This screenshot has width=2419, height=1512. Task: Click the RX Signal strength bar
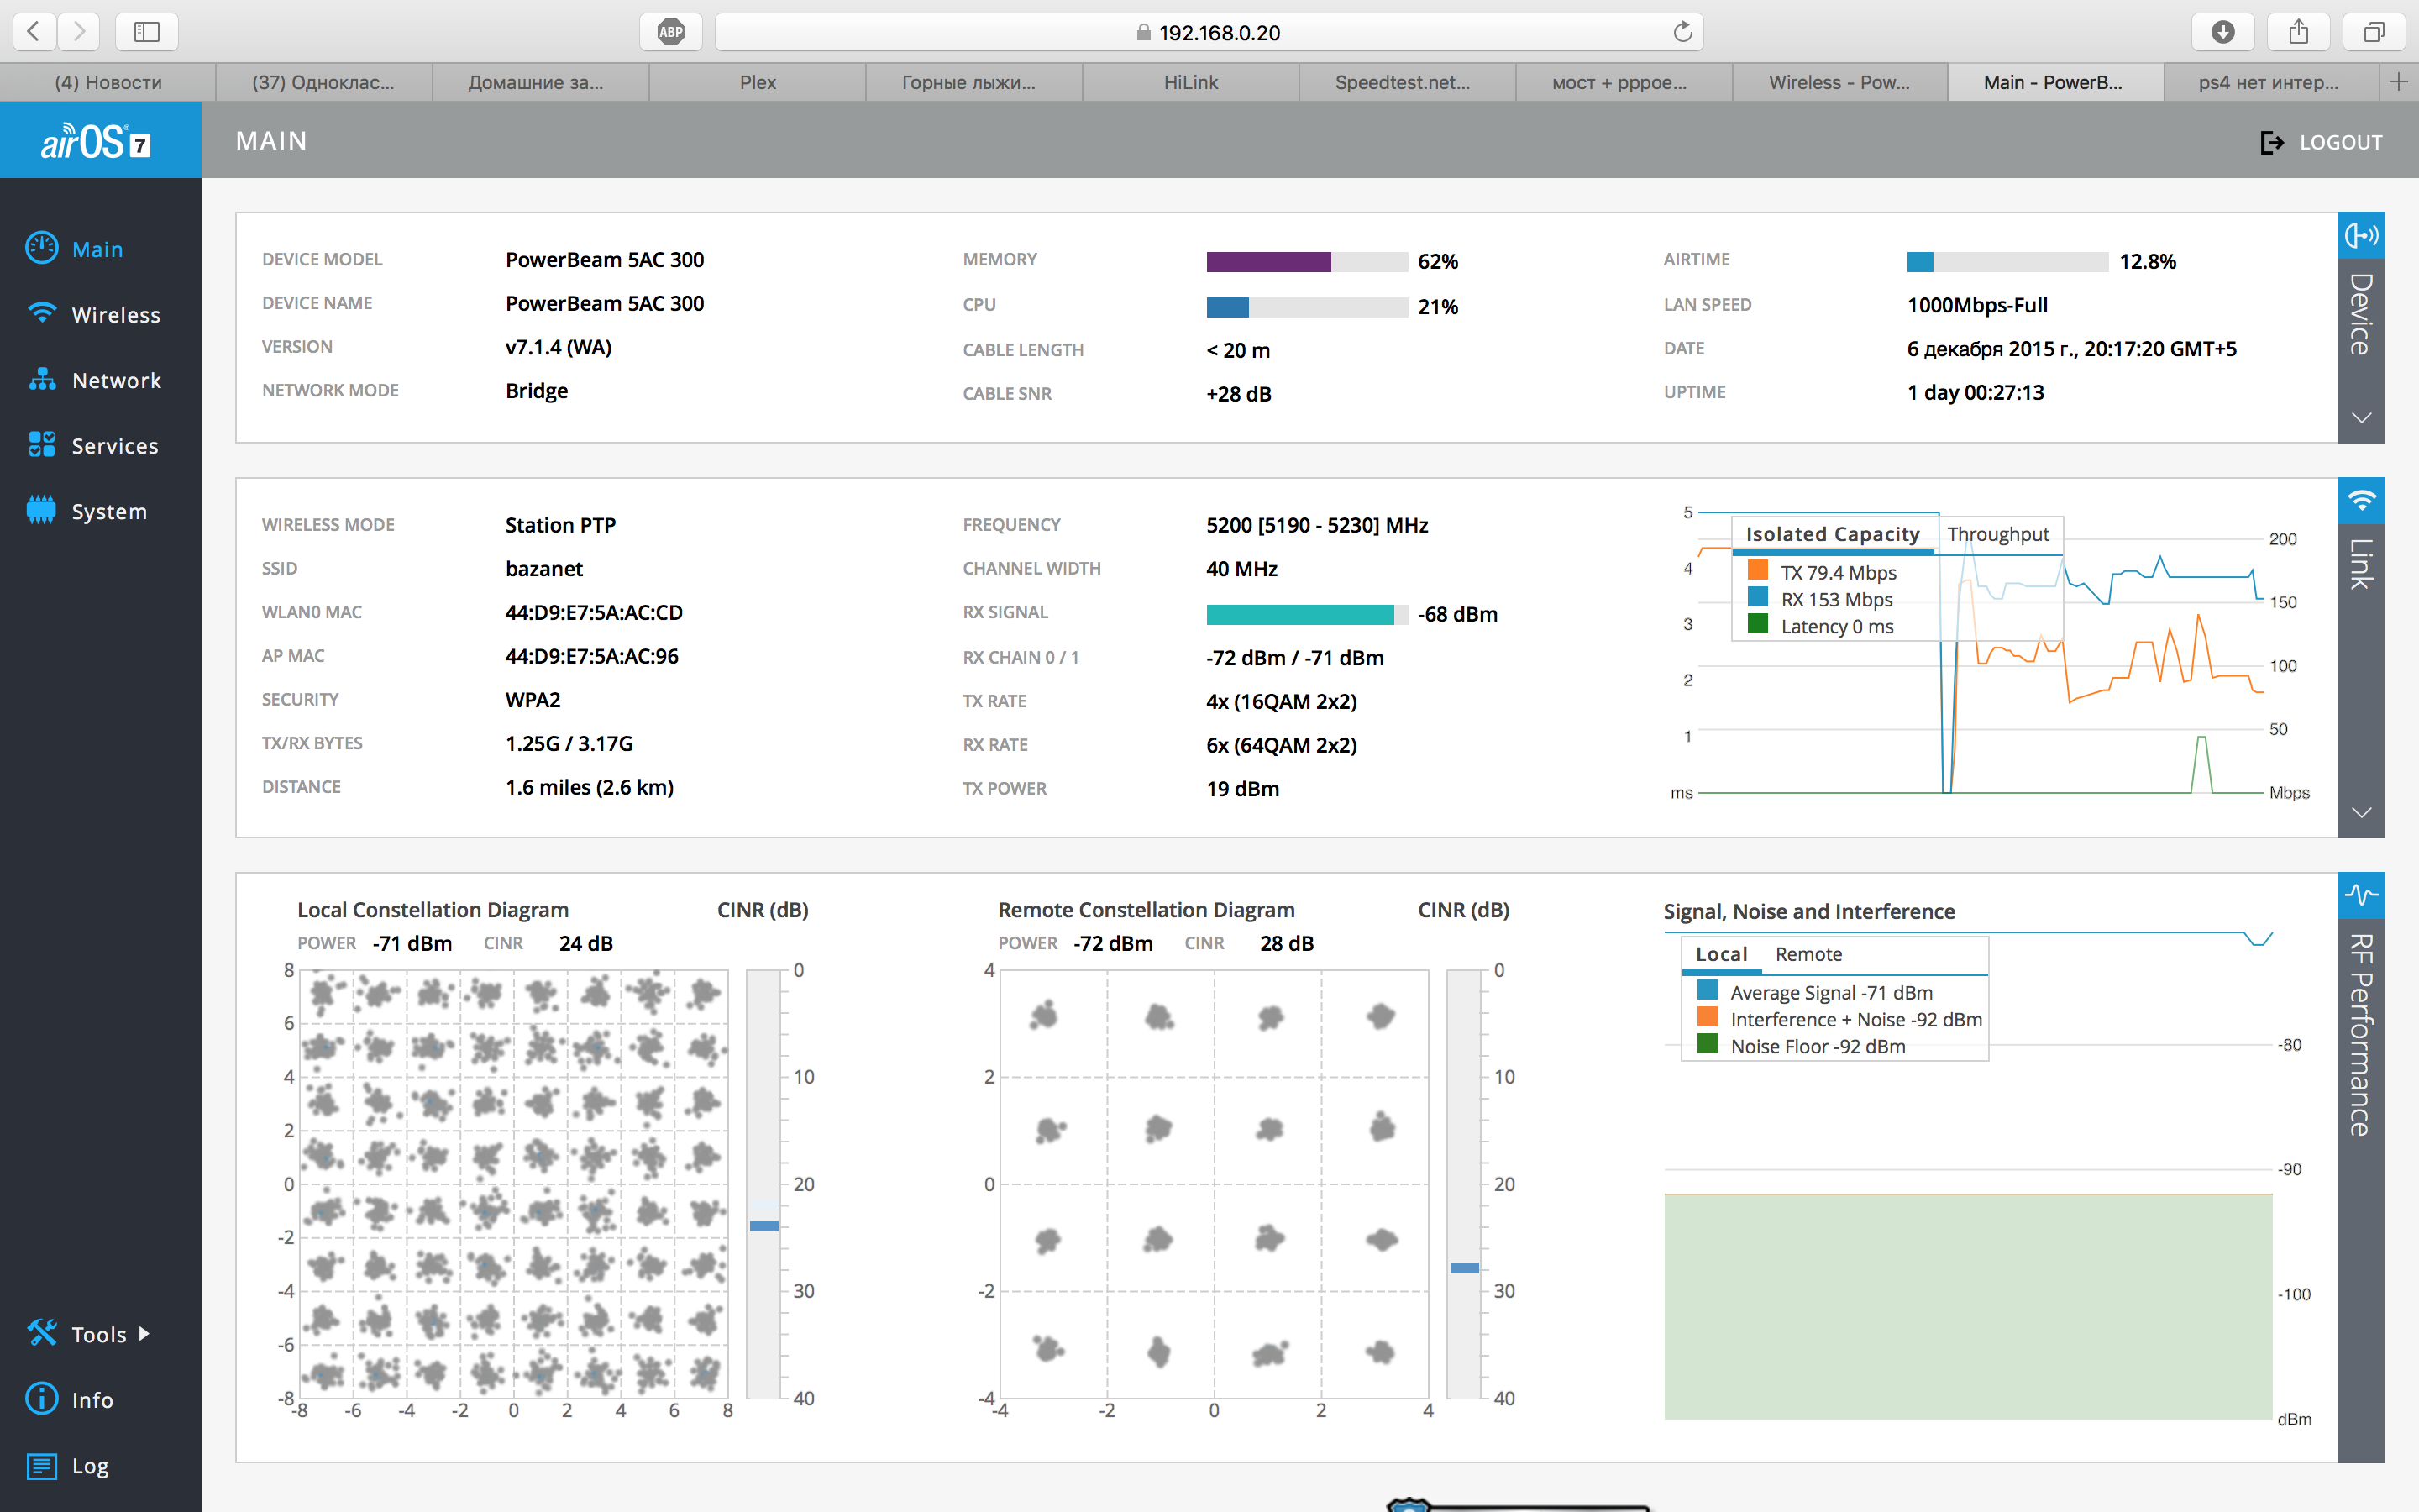pyautogui.click(x=1306, y=614)
